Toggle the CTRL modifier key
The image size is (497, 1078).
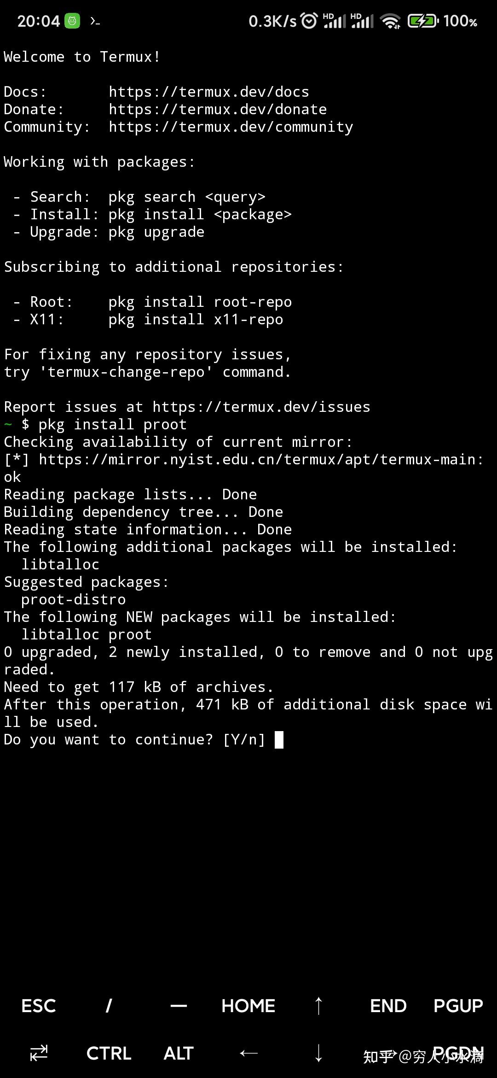pos(109,1053)
